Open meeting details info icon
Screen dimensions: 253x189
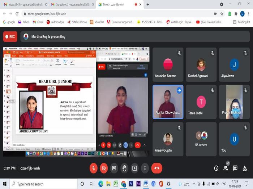216,168
